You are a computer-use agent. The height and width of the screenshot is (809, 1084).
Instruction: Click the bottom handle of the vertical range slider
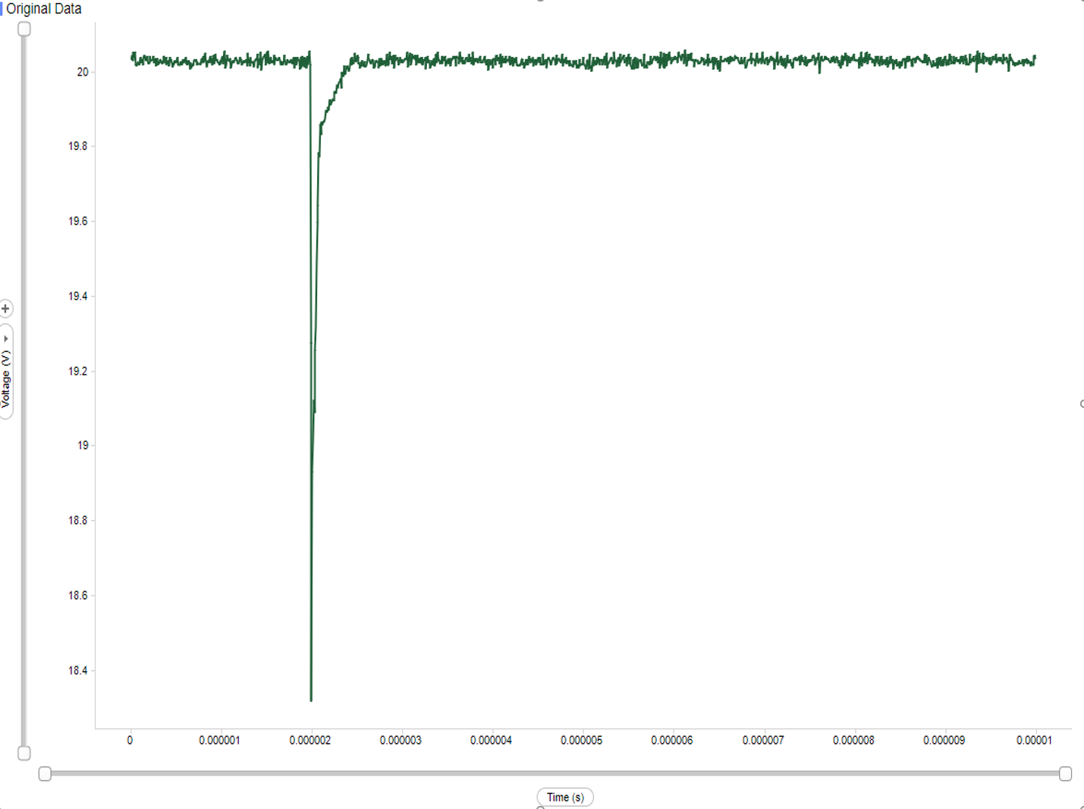(24, 753)
